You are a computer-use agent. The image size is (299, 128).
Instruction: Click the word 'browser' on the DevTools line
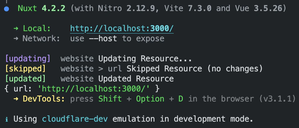click(x=237, y=99)
